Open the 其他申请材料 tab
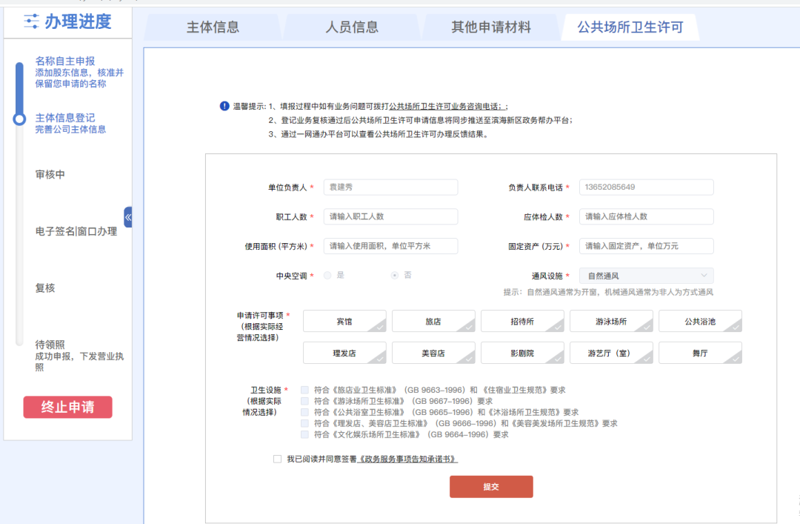The width and height of the screenshot is (800, 524). click(x=491, y=27)
